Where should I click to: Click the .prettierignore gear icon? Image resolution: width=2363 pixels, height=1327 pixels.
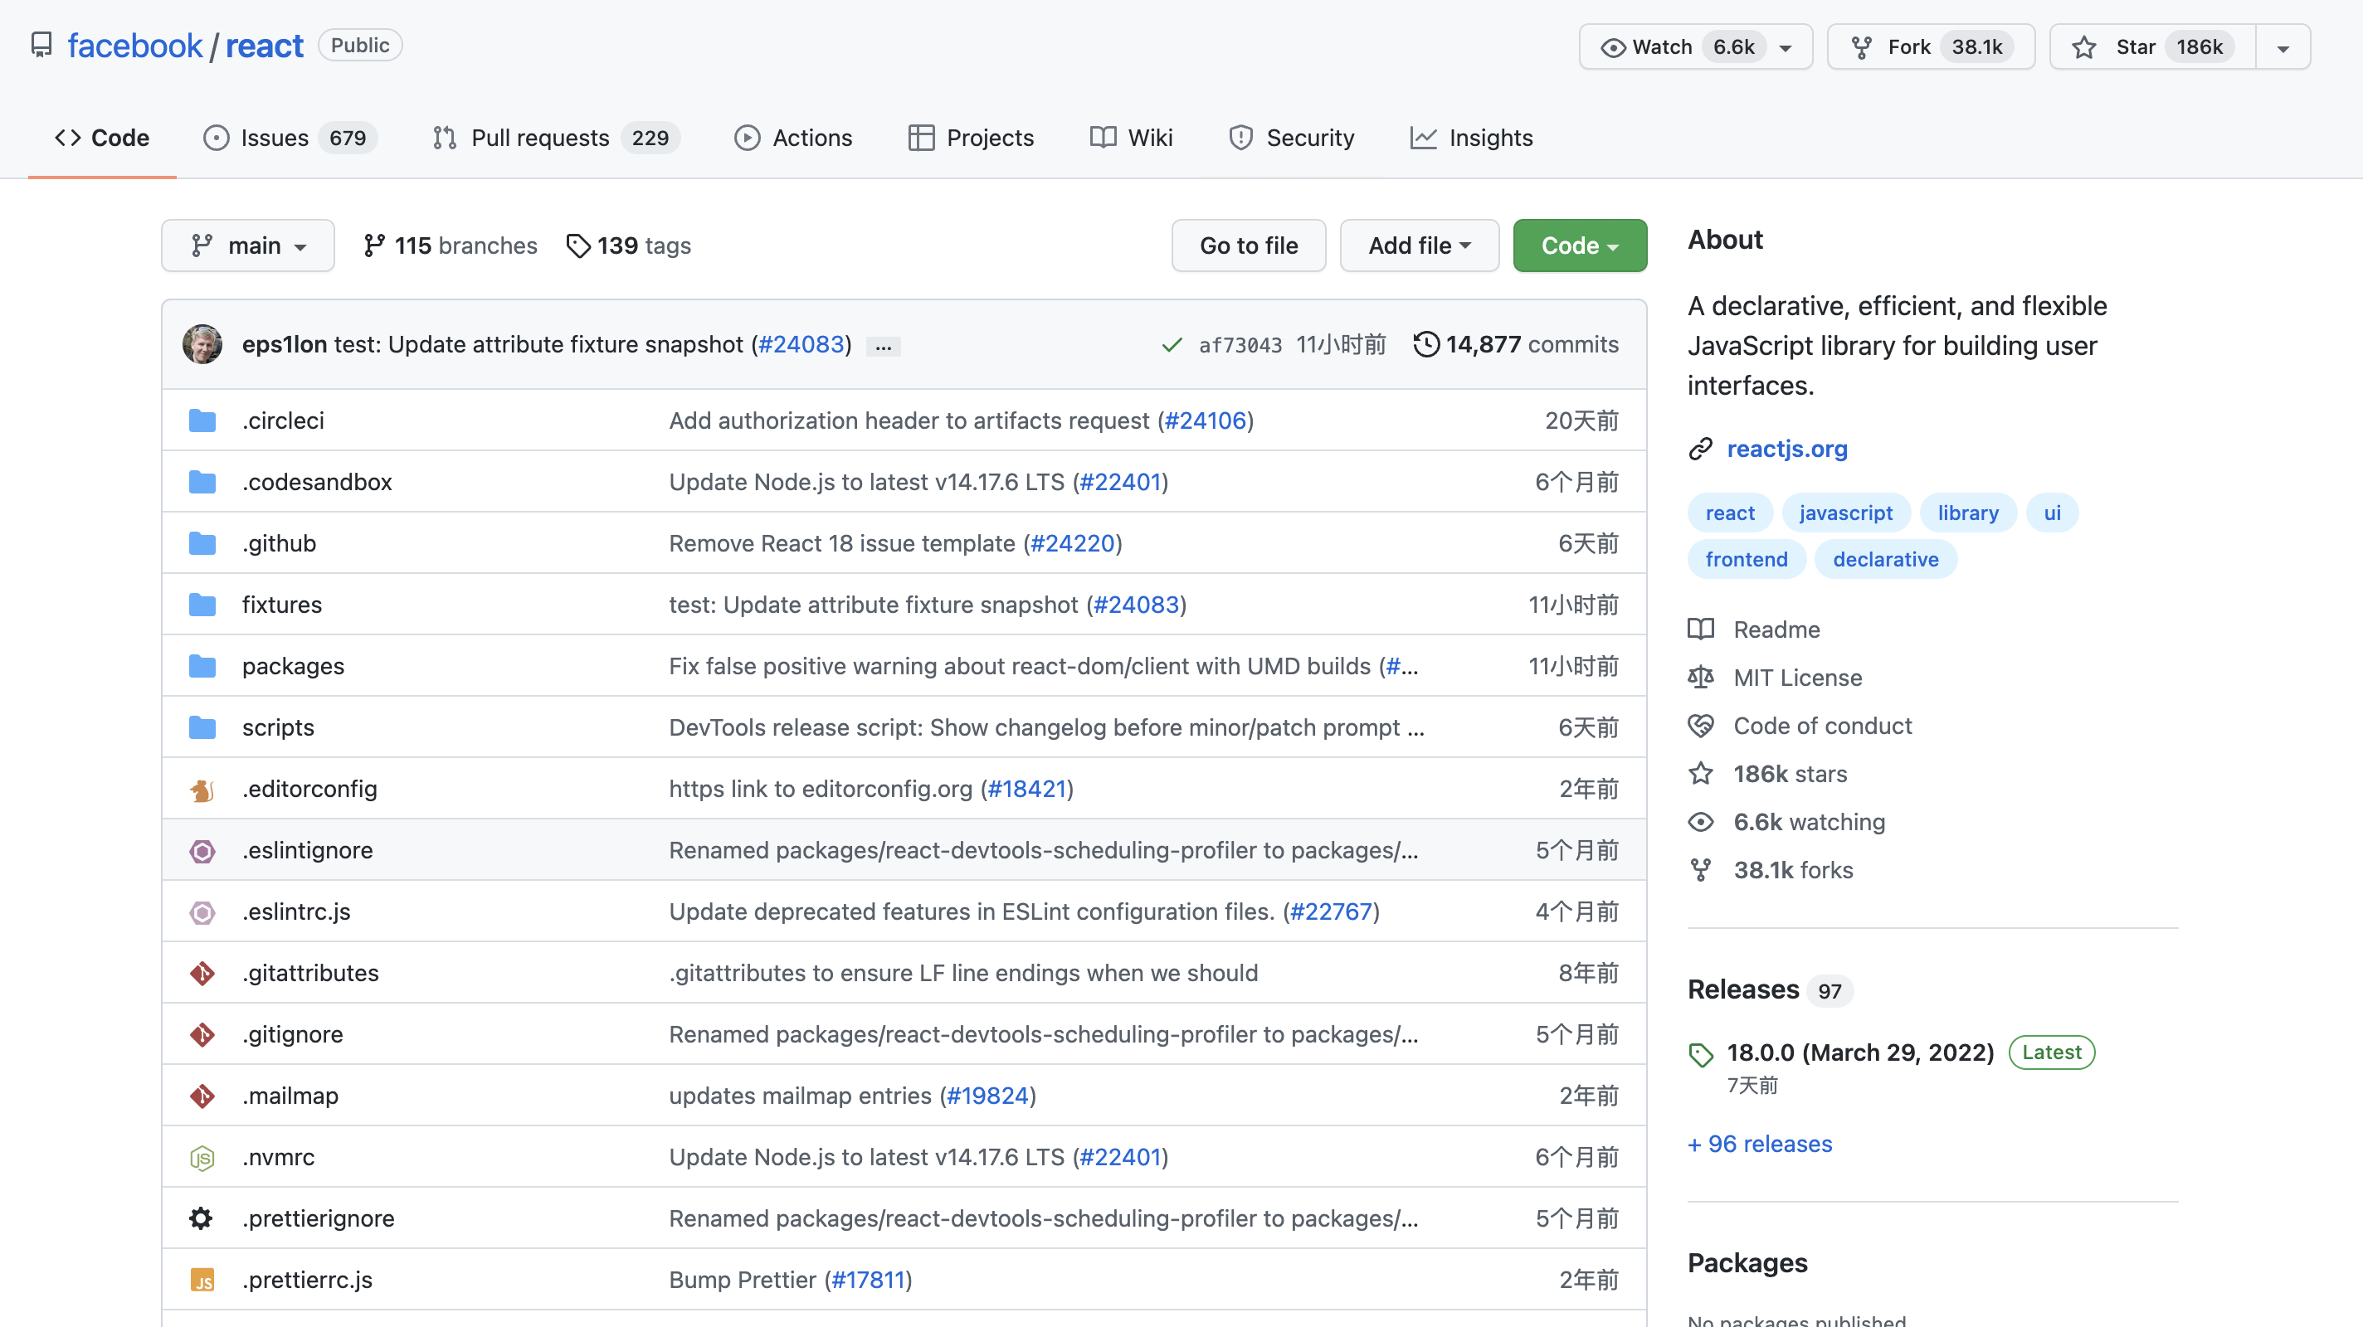pos(202,1219)
